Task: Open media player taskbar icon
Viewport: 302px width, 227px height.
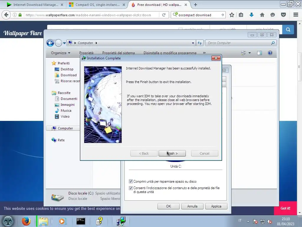Action: tap(62, 221)
